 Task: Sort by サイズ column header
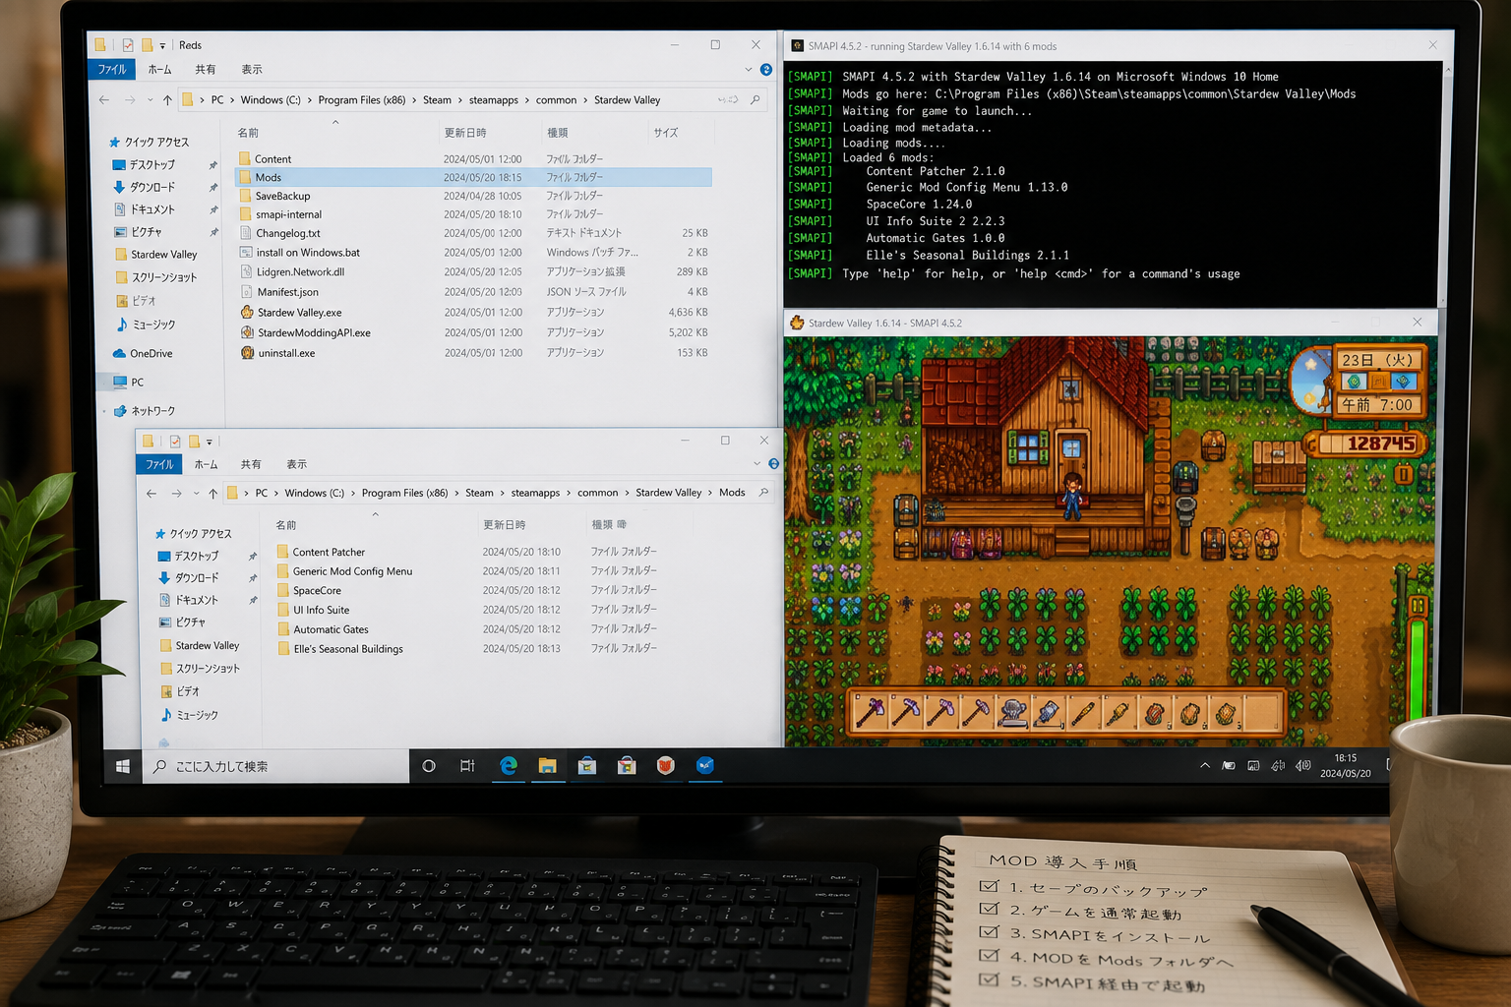(666, 133)
